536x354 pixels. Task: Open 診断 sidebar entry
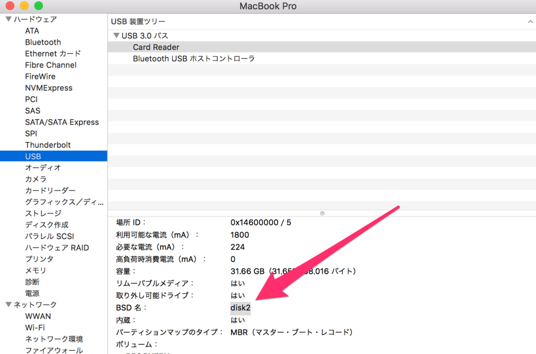[x=32, y=282]
